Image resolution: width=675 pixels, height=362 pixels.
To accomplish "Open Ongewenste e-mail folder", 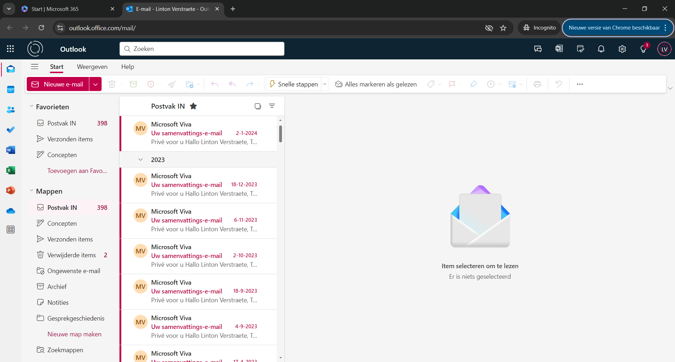I will (73, 271).
